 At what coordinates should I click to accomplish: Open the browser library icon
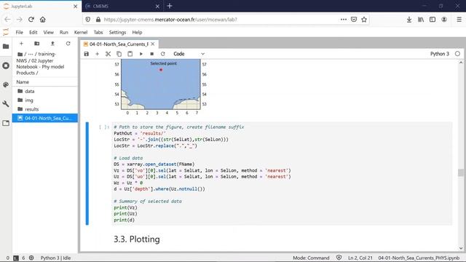(x=421, y=20)
